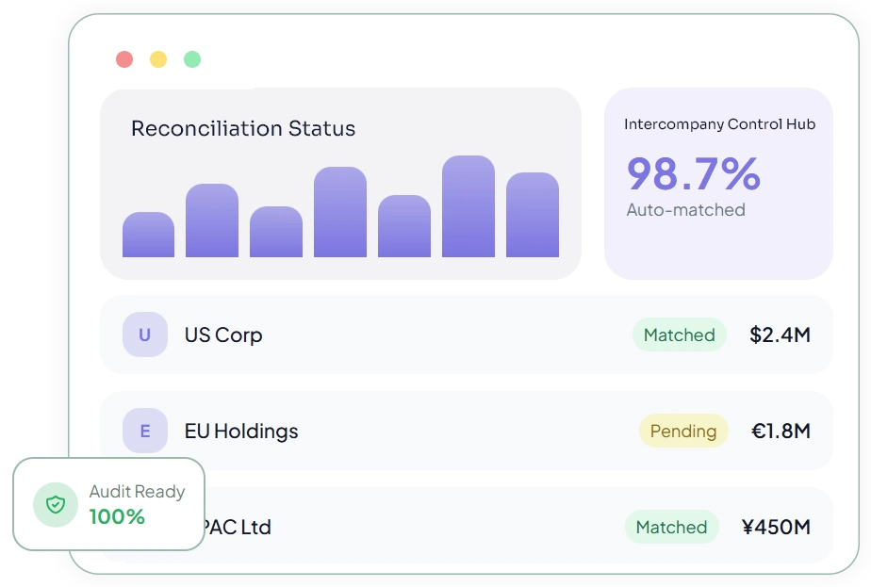Click the 98.7% auto-matched figure
This screenshot has width=871, height=587.
click(693, 173)
